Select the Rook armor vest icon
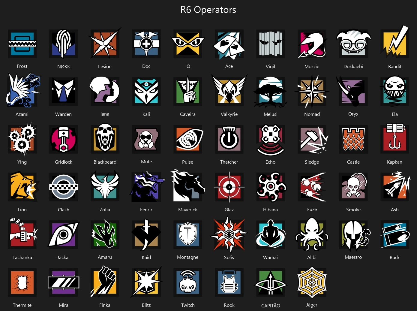Screen dimensions: 417x311 click(x=229, y=282)
